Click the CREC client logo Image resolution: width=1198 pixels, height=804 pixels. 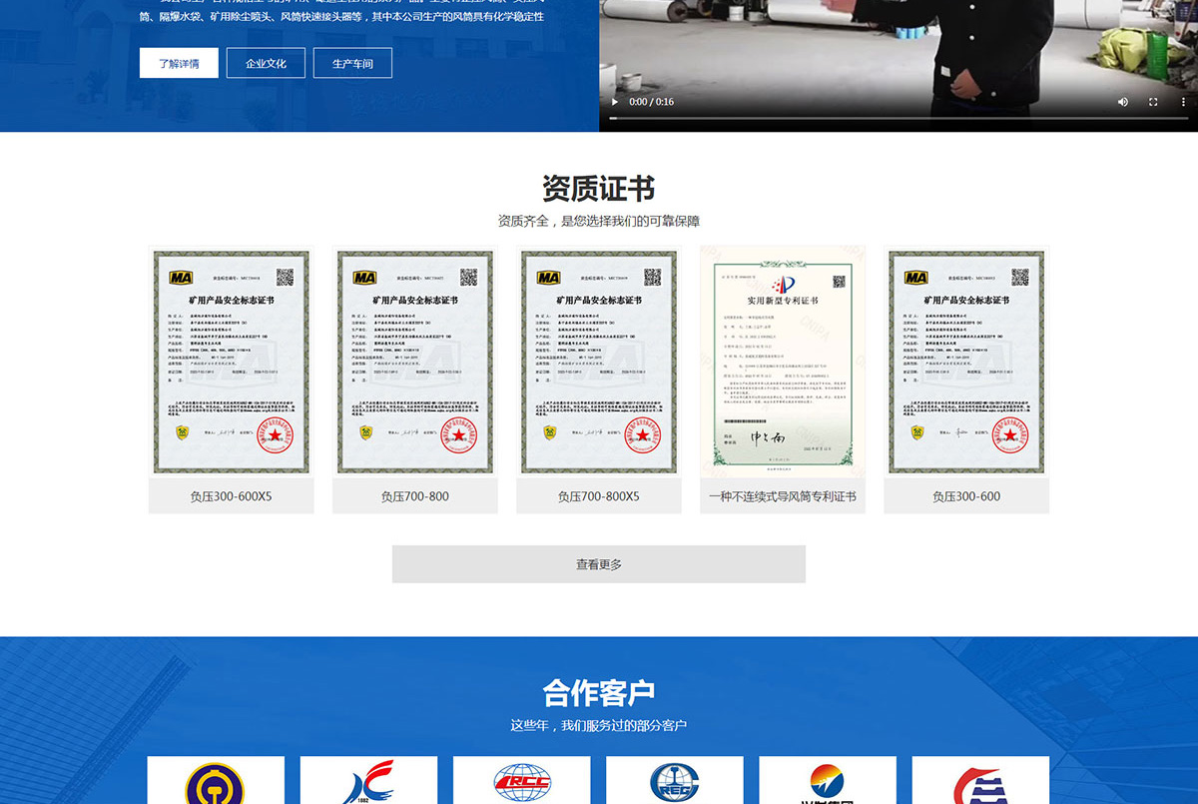tap(675, 782)
